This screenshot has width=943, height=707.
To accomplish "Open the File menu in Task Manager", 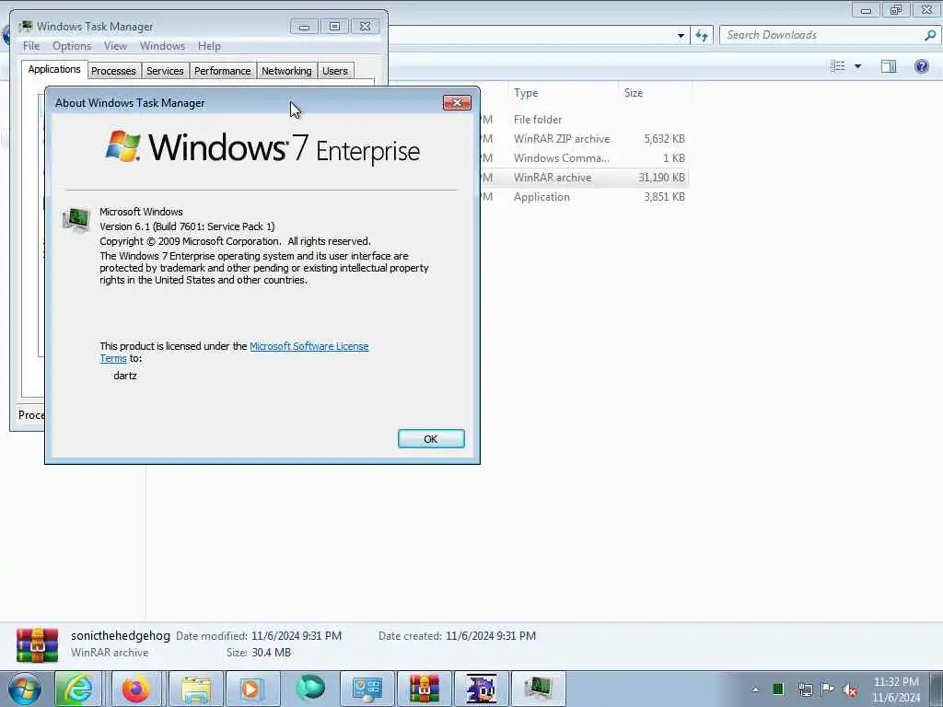I will click(x=31, y=46).
